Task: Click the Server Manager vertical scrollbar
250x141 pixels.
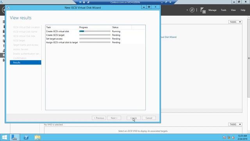Action: point(248,58)
